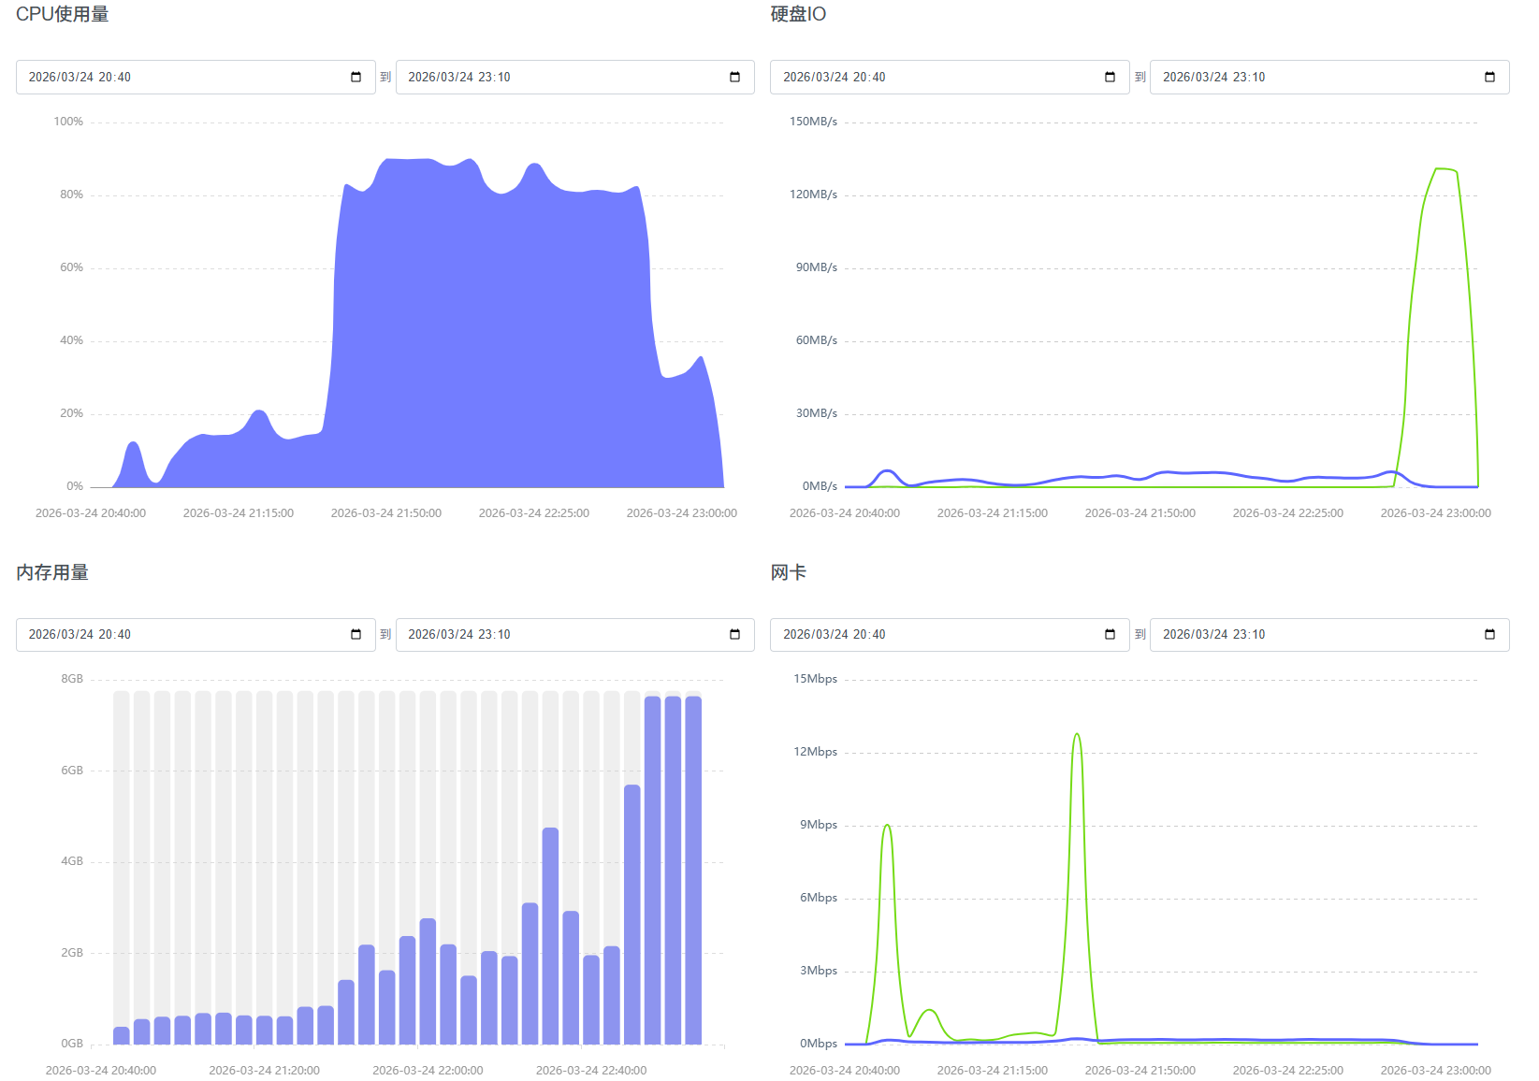Click the 内存用量 start datetime field
Viewport: 1539px width, 1081px height.
[196, 635]
